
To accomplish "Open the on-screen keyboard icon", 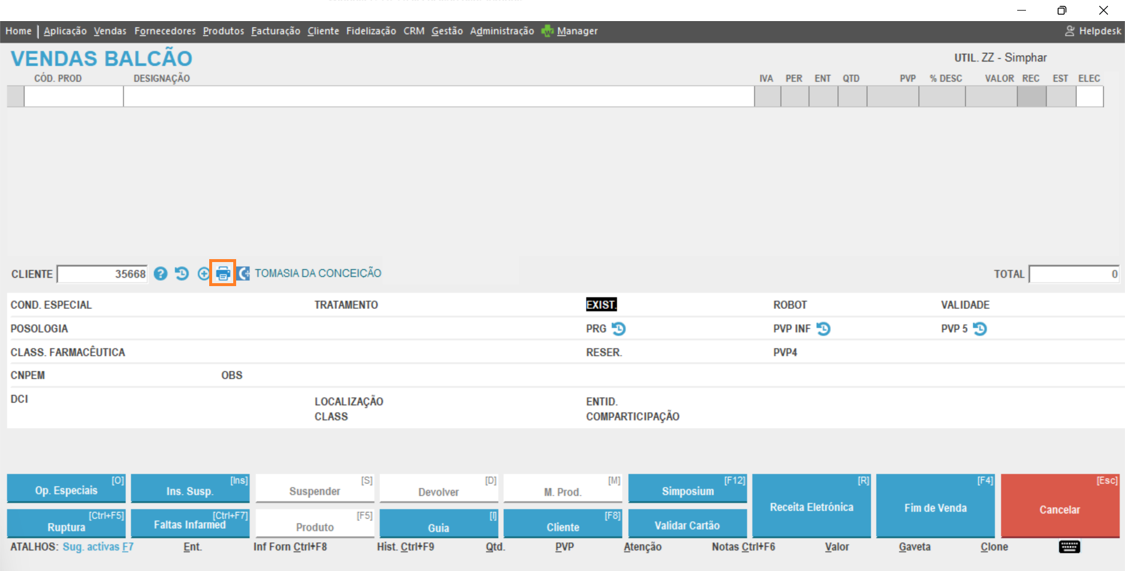I will click(1069, 547).
